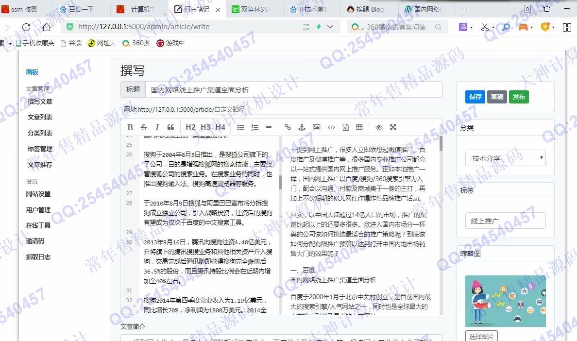The width and height of the screenshot is (577, 341).
Task: Toggle the editor preview eye icon
Action: click(379, 127)
